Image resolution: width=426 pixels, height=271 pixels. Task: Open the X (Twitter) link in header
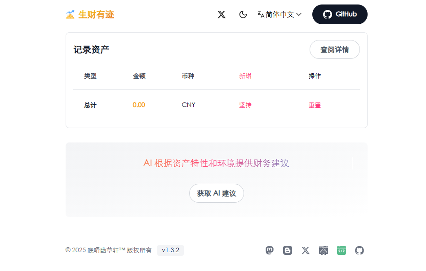tap(222, 14)
